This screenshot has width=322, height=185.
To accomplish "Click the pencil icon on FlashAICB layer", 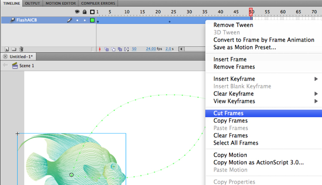I will pyautogui.click(x=70, y=20).
